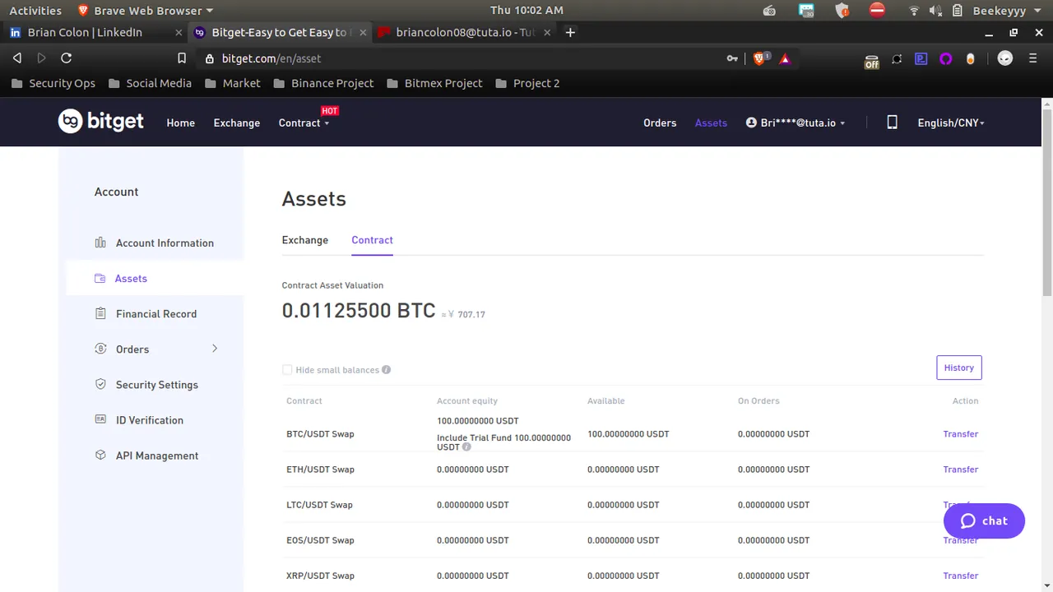Image resolution: width=1053 pixels, height=592 pixels.
Task: Open the Market bookmark folder
Action: [x=232, y=83]
